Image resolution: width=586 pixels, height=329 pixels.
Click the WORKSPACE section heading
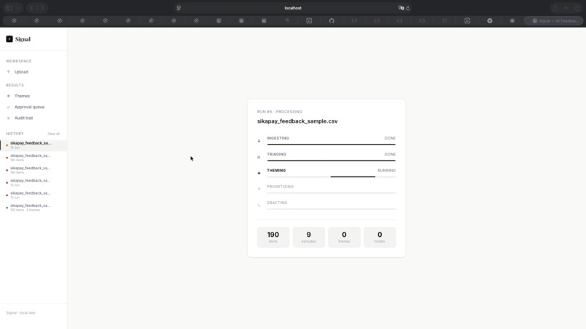coord(19,61)
